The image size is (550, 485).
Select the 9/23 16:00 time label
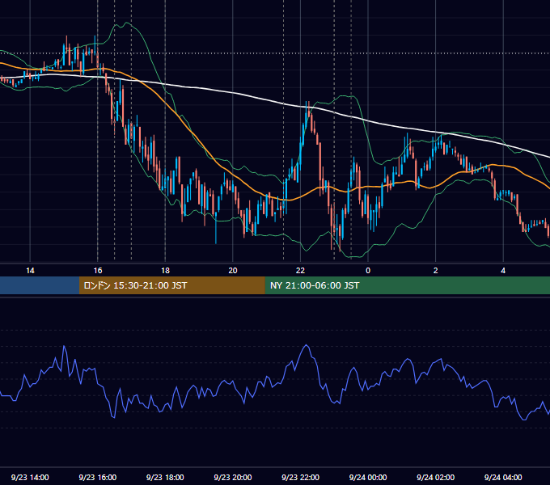pos(98,477)
